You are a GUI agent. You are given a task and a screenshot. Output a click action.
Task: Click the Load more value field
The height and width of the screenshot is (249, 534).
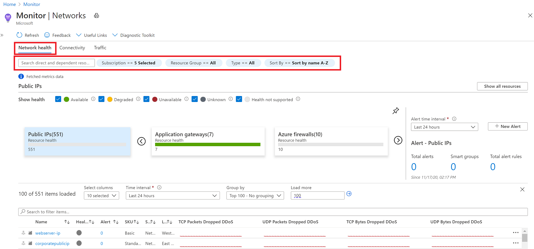318,195
